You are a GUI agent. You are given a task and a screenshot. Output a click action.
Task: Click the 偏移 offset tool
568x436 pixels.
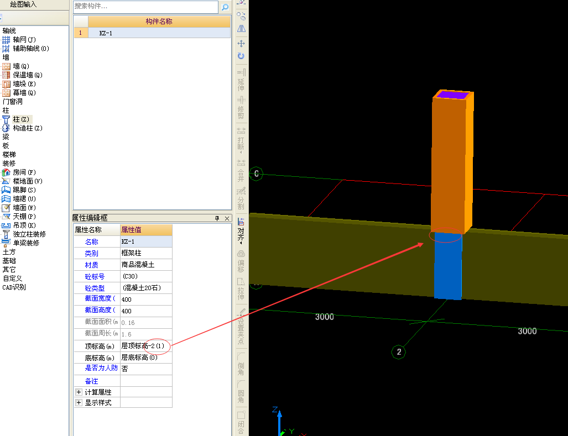coord(241,261)
